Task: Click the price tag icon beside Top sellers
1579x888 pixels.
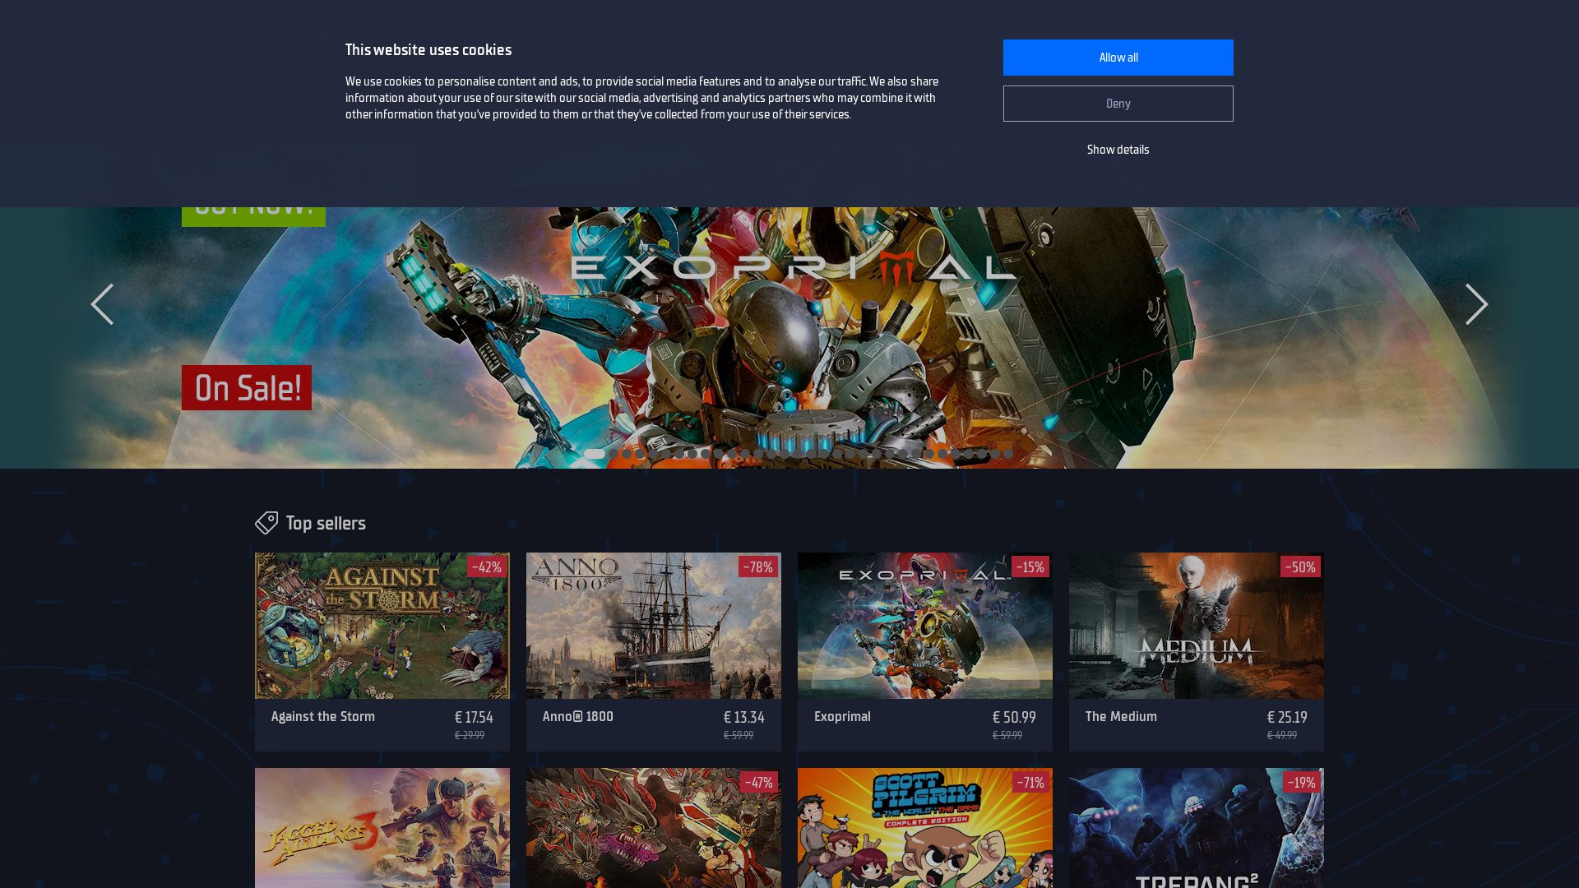Action: coord(266,523)
